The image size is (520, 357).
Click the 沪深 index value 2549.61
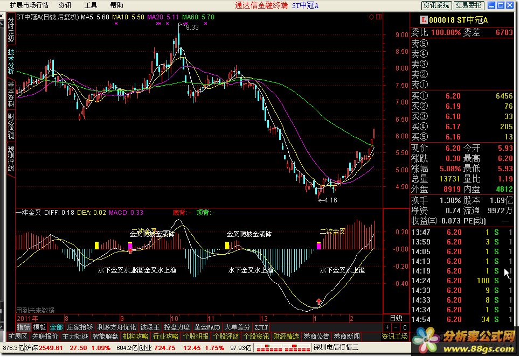(51, 348)
